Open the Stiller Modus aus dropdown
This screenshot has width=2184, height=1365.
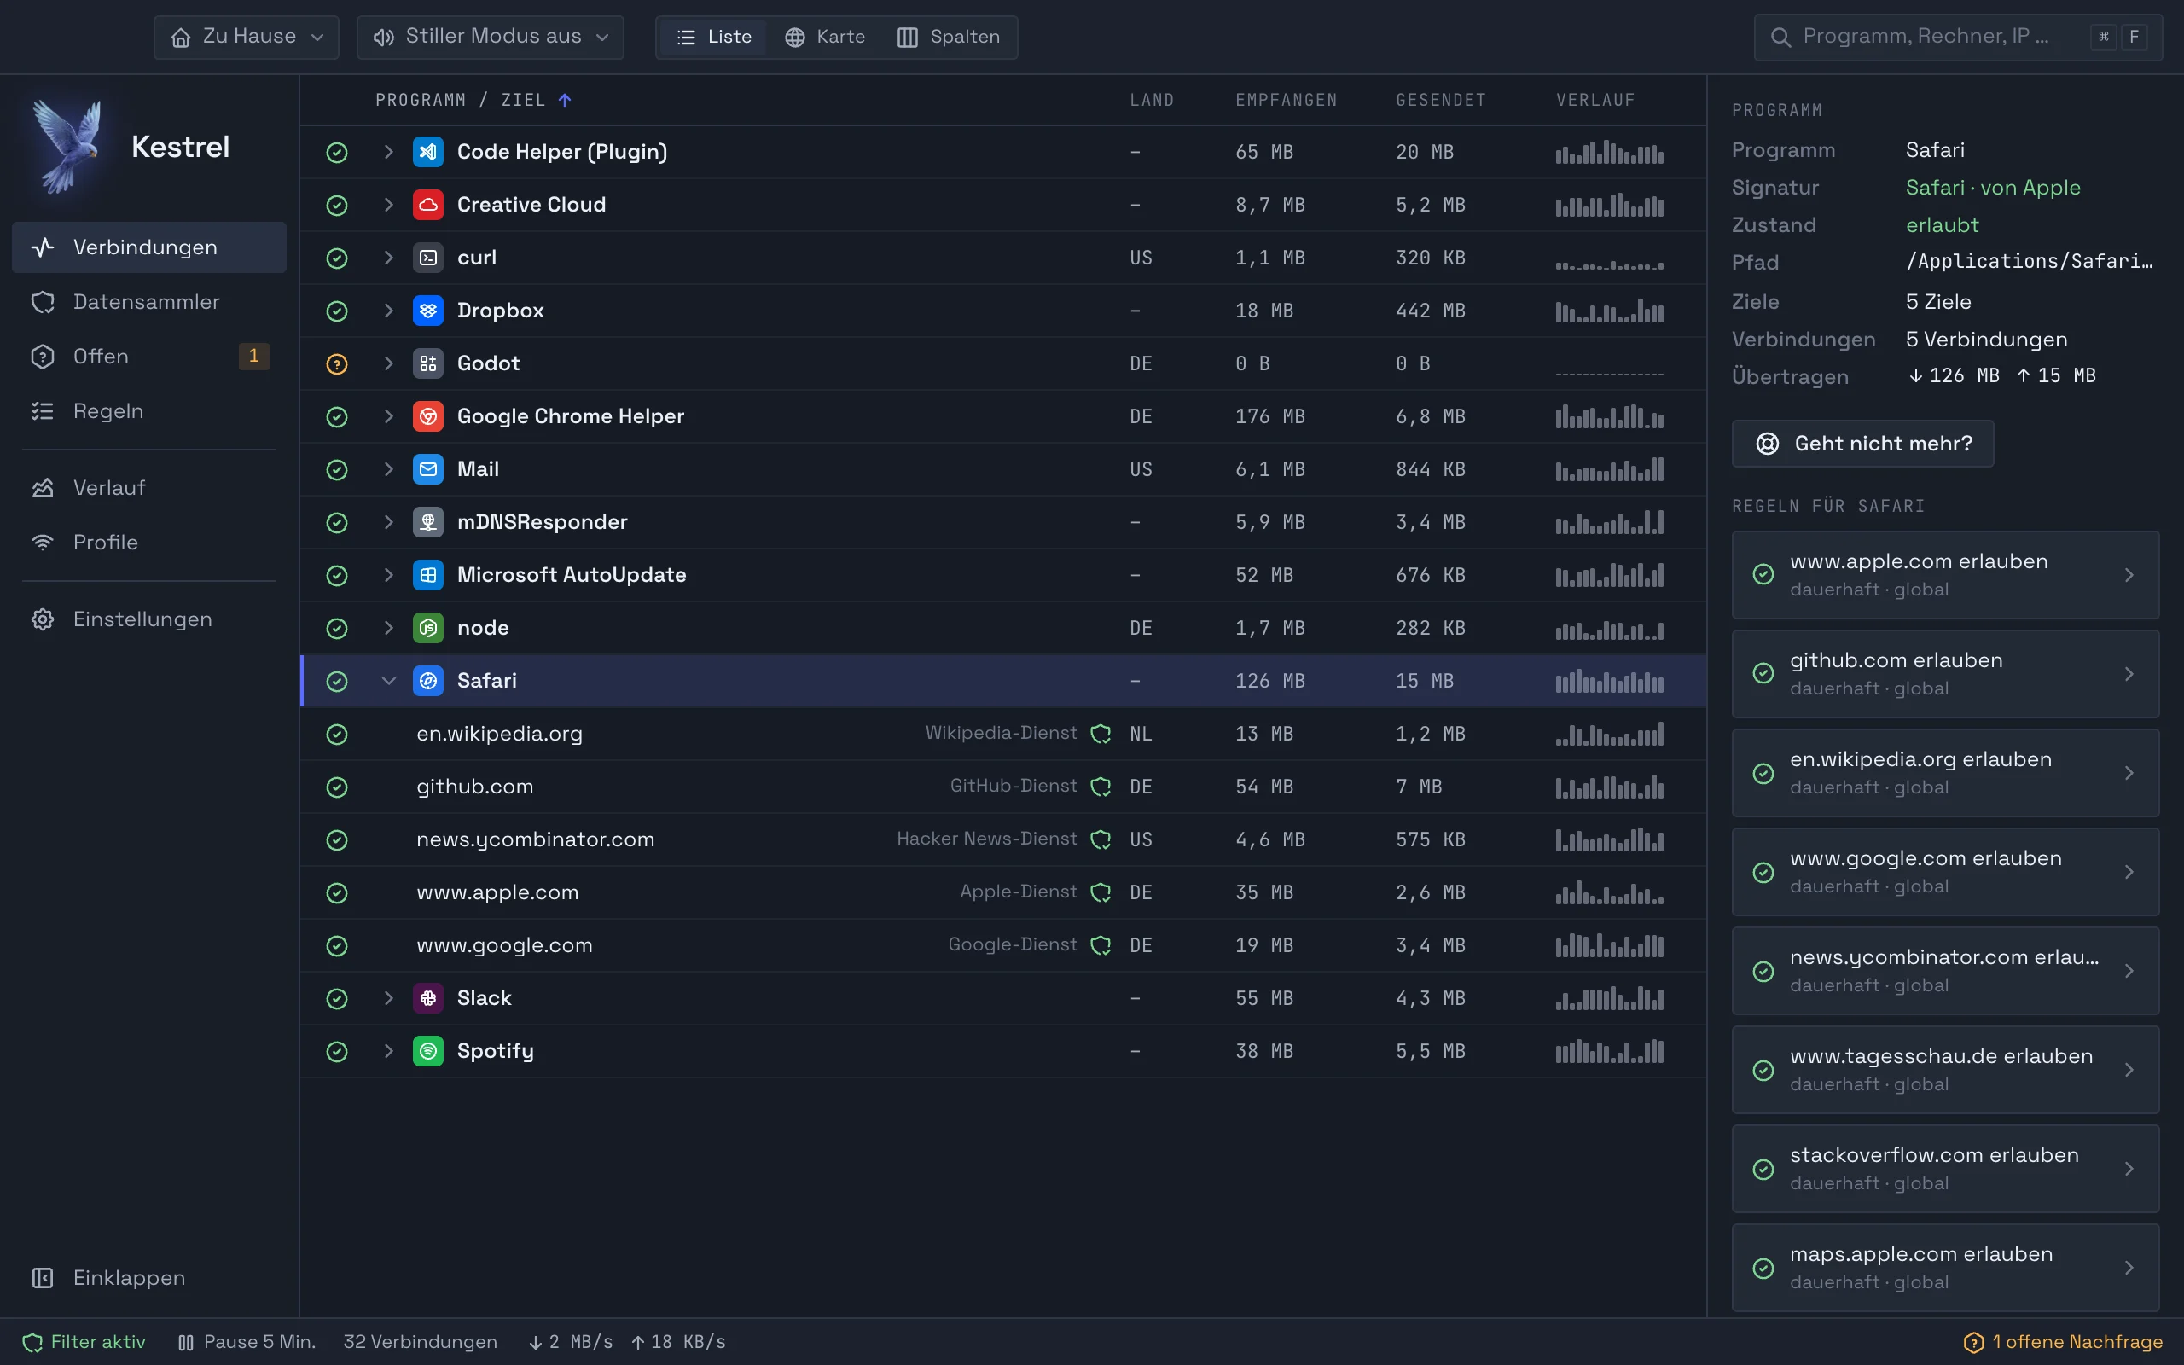[x=490, y=37]
